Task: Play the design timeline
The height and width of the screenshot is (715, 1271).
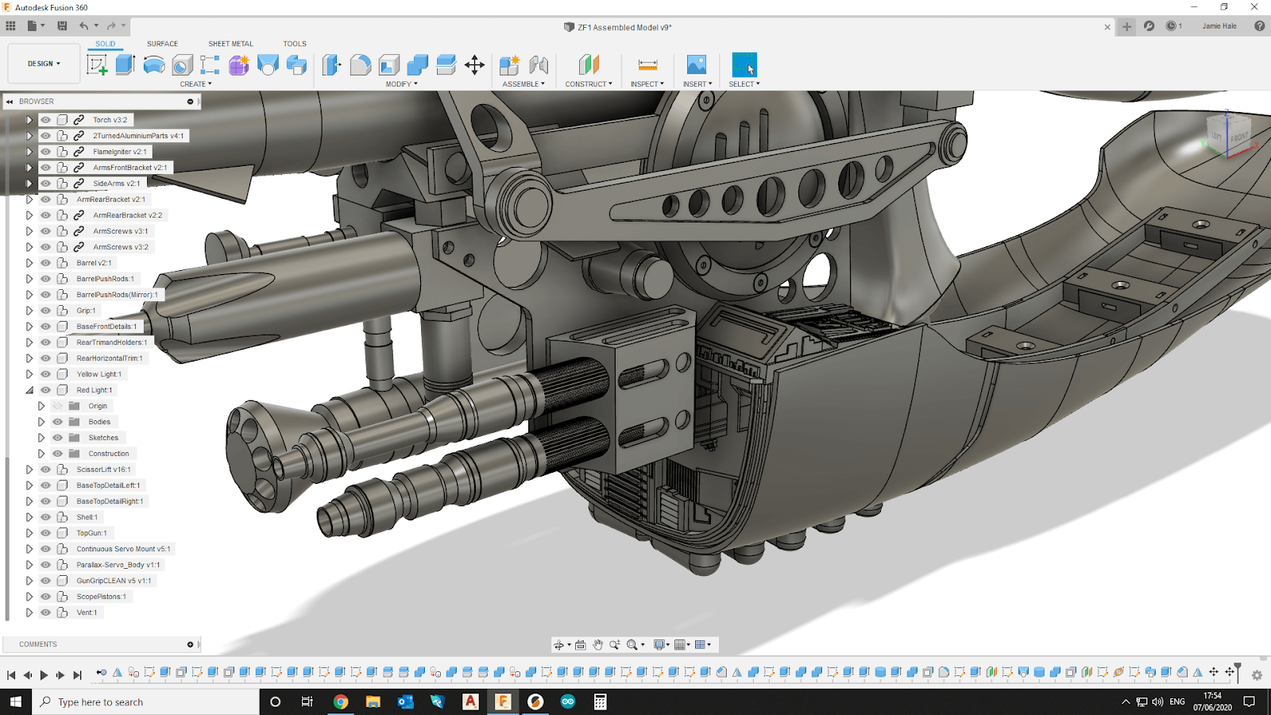Action: click(x=44, y=675)
